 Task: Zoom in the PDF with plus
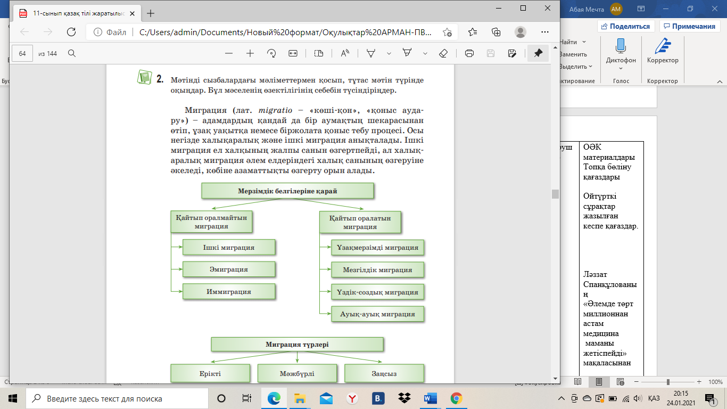point(250,53)
